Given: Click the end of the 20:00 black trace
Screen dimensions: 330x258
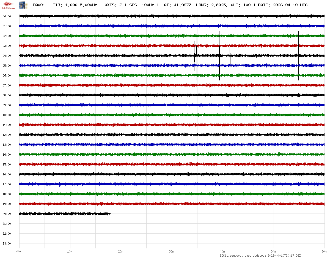Looking at the screenshot, I should pyautogui.click(x=110, y=214).
